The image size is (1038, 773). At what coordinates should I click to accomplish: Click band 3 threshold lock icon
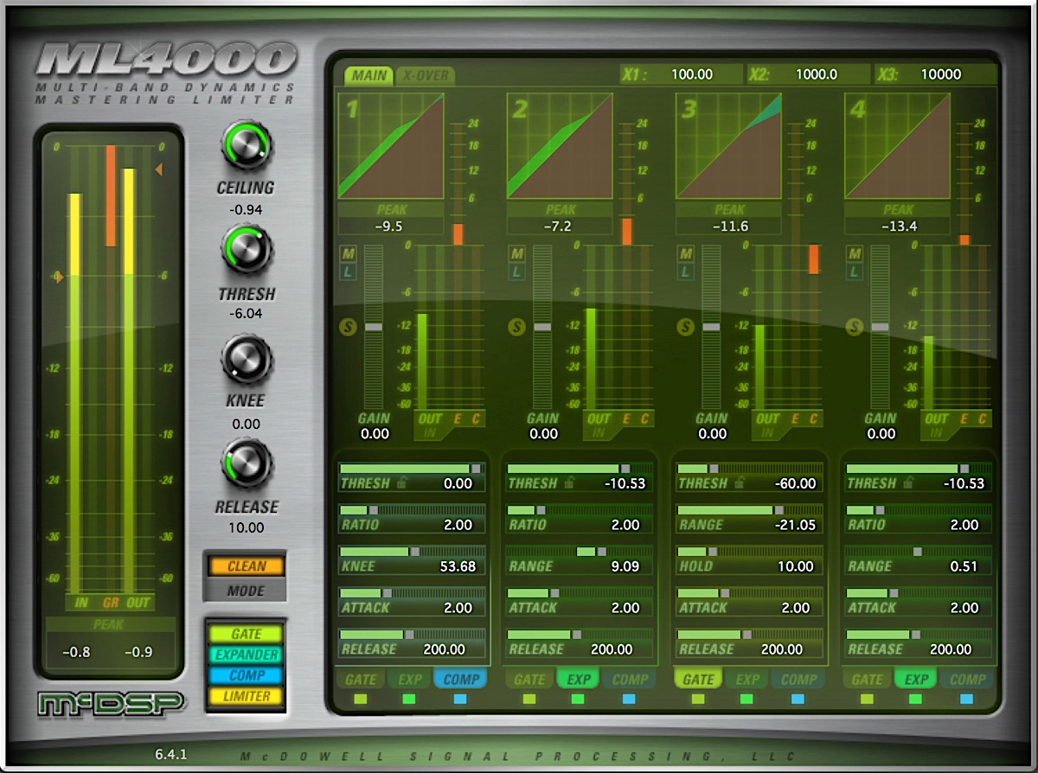pyautogui.click(x=740, y=483)
